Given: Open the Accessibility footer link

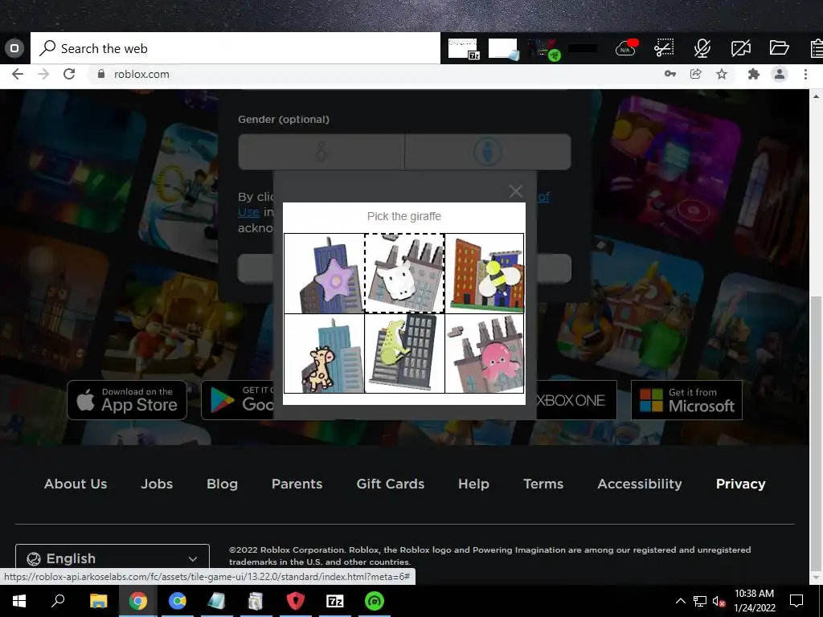Looking at the screenshot, I should (640, 484).
